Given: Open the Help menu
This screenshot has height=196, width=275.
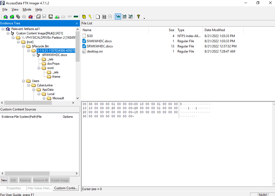Looking at the screenshot, I should [39, 9].
